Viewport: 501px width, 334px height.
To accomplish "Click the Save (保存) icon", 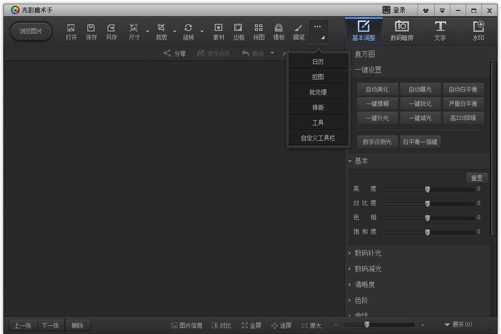I will pos(91,31).
